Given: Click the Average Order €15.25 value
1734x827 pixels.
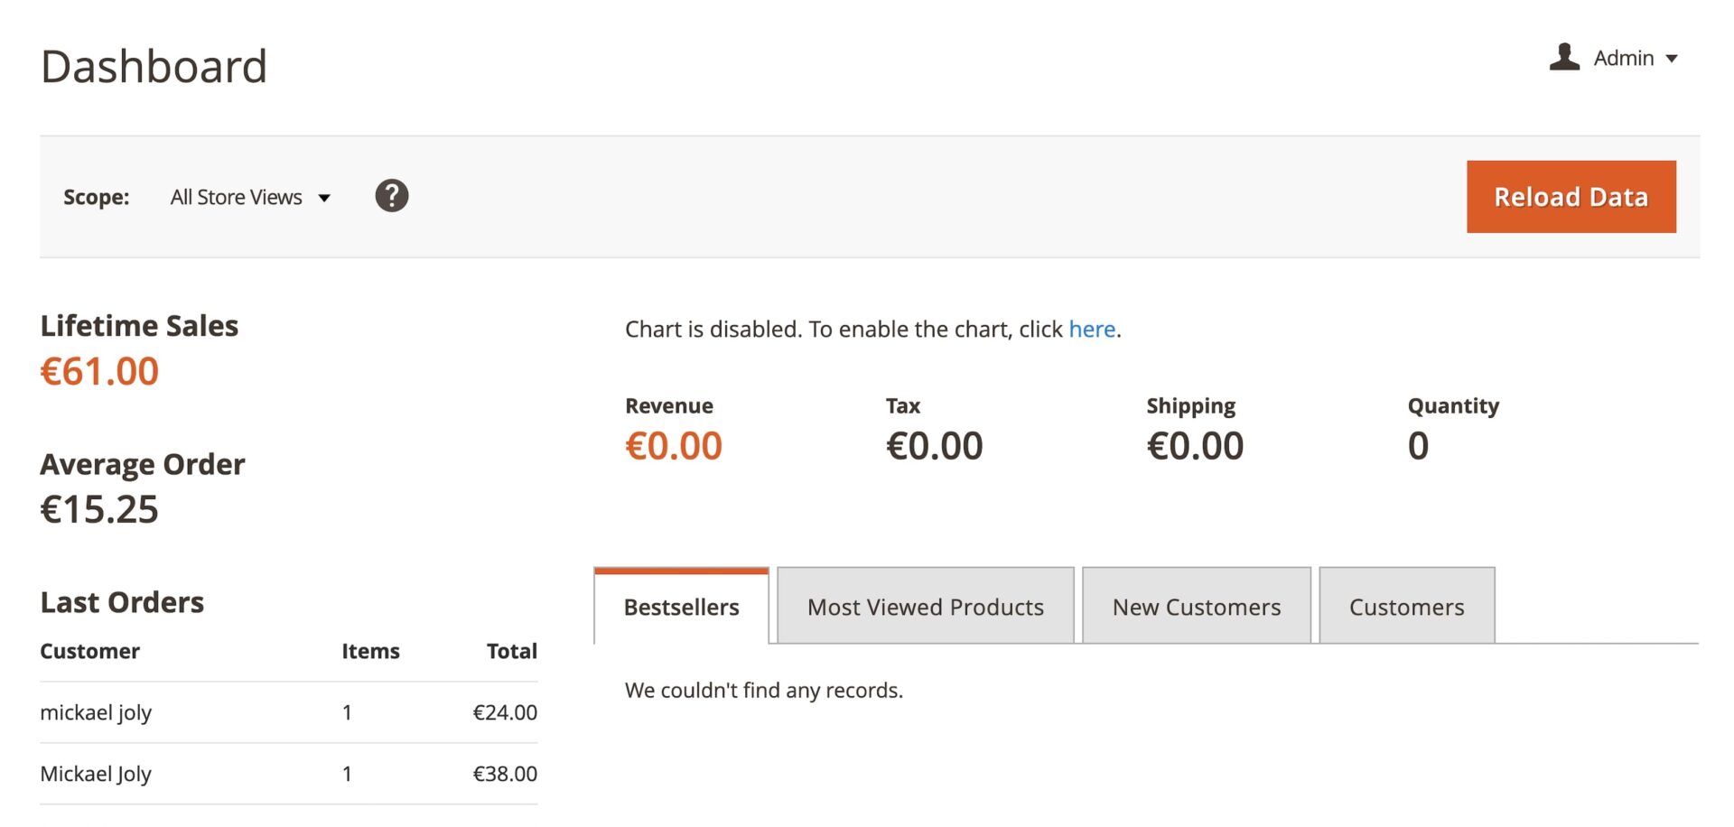Looking at the screenshot, I should point(99,509).
